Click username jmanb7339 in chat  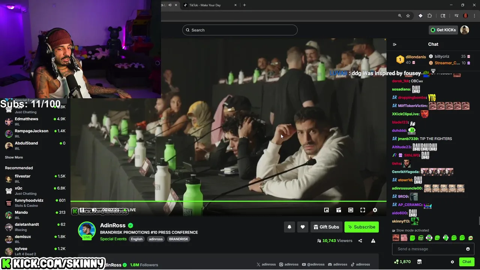point(408,139)
